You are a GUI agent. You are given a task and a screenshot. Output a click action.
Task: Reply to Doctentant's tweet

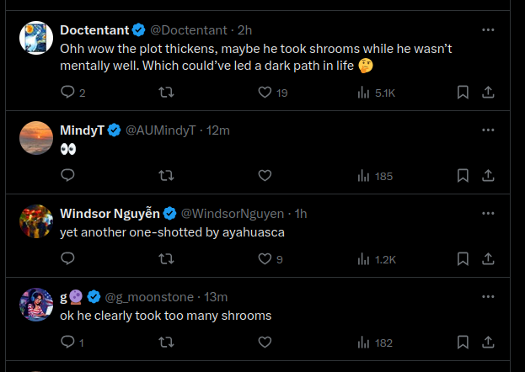(x=72, y=93)
